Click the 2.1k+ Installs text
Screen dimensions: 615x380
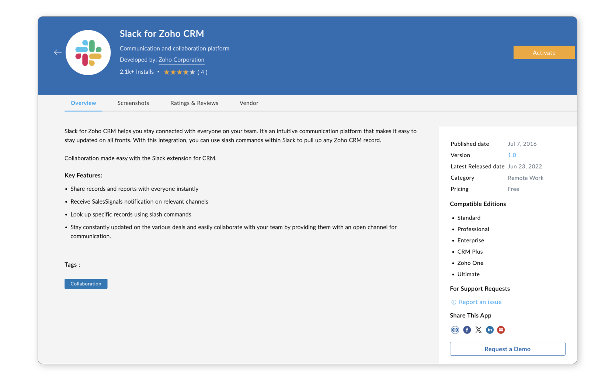click(137, 72)
